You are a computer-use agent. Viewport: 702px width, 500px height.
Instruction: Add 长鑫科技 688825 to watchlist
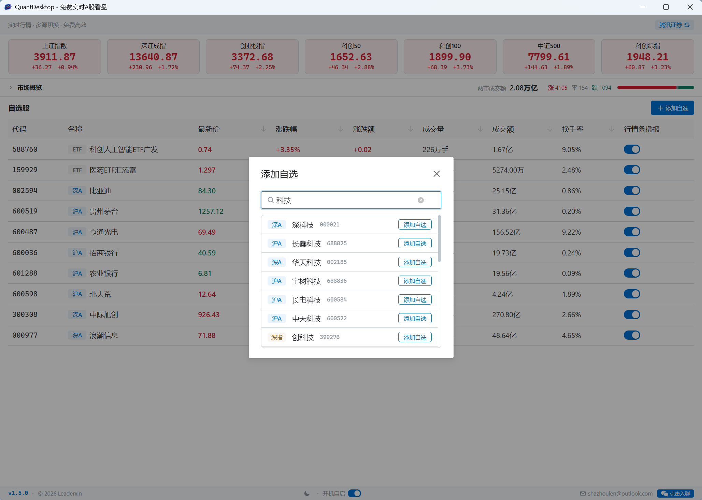tap(415, 244)
